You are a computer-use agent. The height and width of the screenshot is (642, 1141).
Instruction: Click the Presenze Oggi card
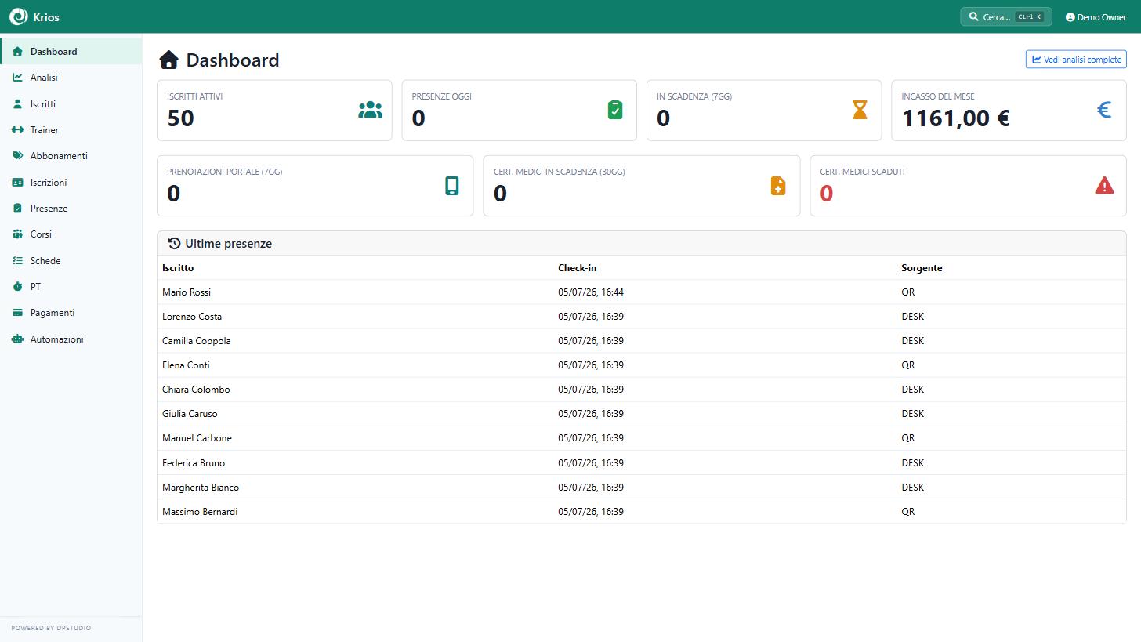pos(519,111)
